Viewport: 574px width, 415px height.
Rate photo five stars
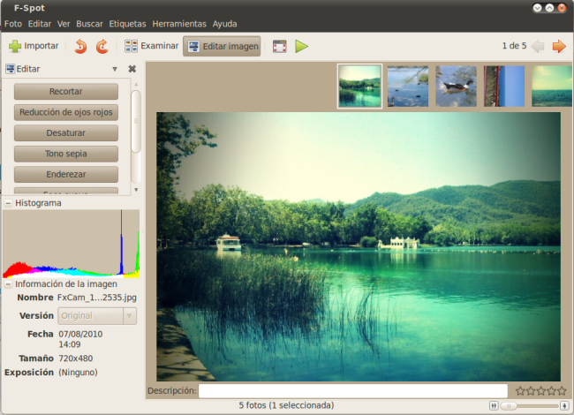[x=562, y=391]
